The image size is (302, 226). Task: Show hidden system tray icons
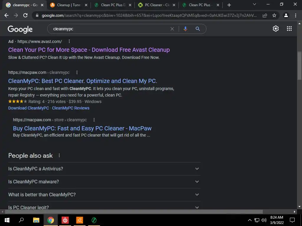[x=250, y=220]
